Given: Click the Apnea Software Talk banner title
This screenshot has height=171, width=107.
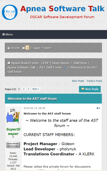Looking at the screenshot, I should [x=63, y=9].
